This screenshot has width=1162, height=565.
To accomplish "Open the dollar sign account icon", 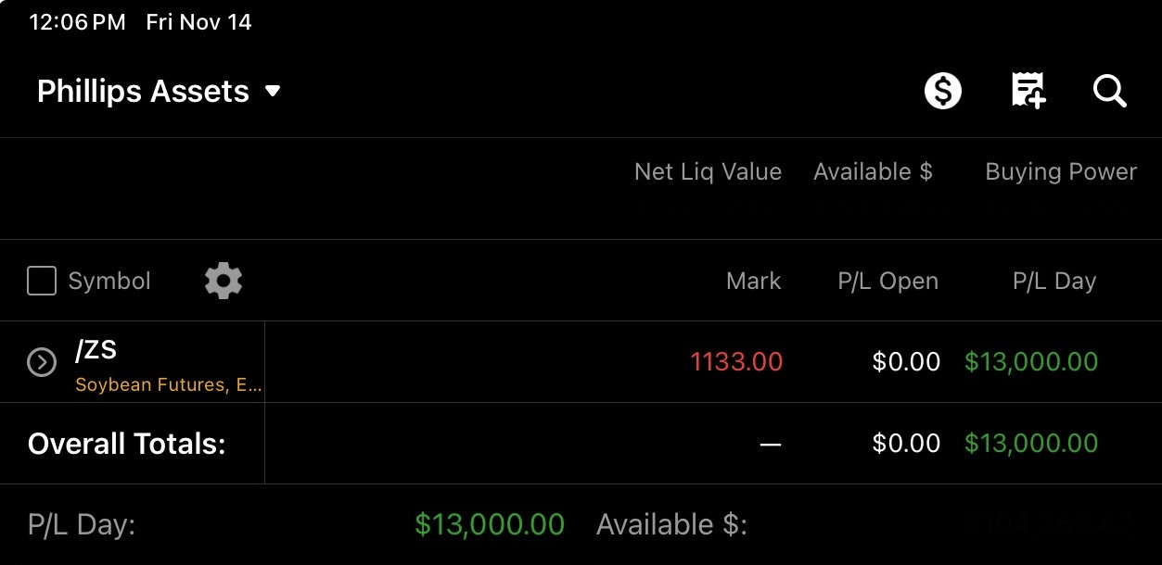I will point(943,92).
